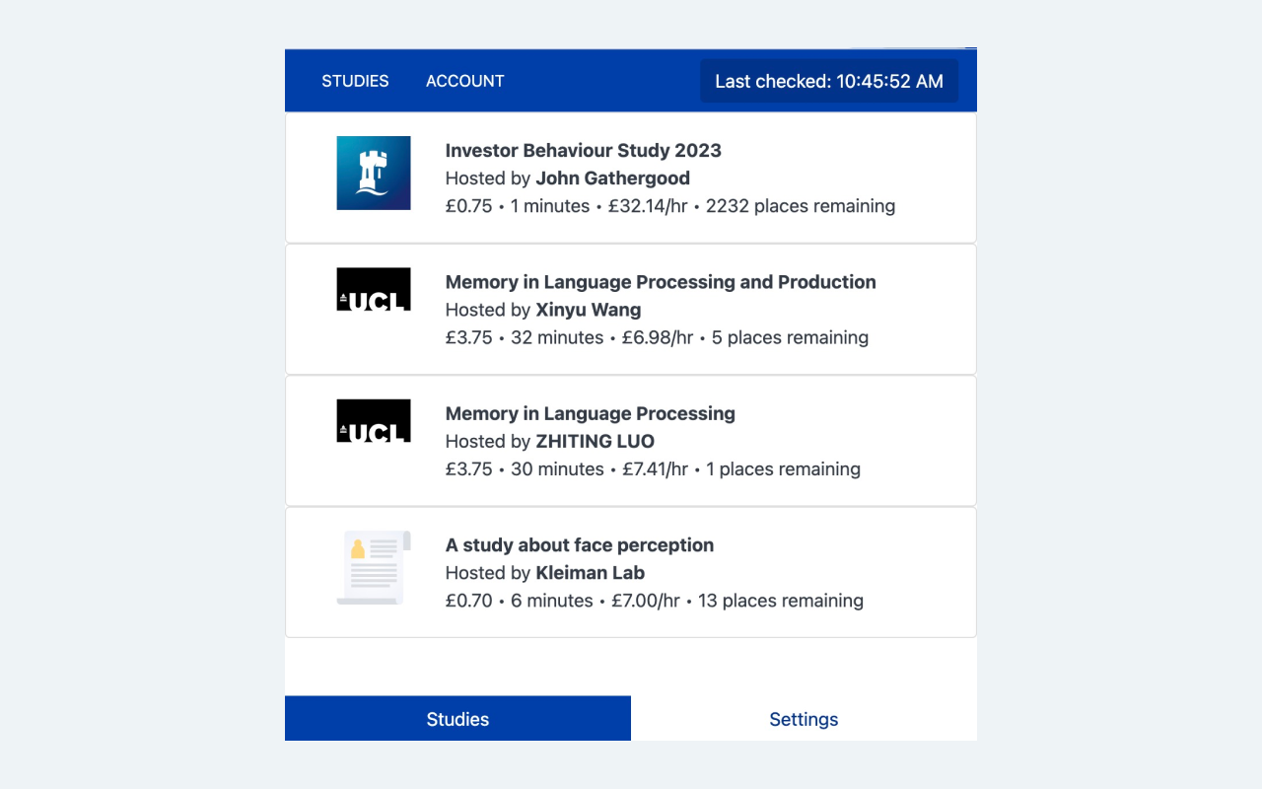Click the UCL logo beside Xinyu Wang study
This screenshot has width=1262, height=789.
tap(374, 290)
